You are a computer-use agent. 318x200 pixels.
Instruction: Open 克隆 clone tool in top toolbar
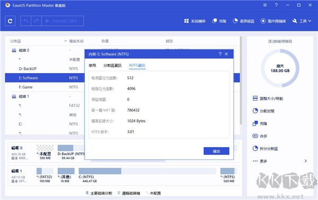pyautogui.click(x=219, y=21)
